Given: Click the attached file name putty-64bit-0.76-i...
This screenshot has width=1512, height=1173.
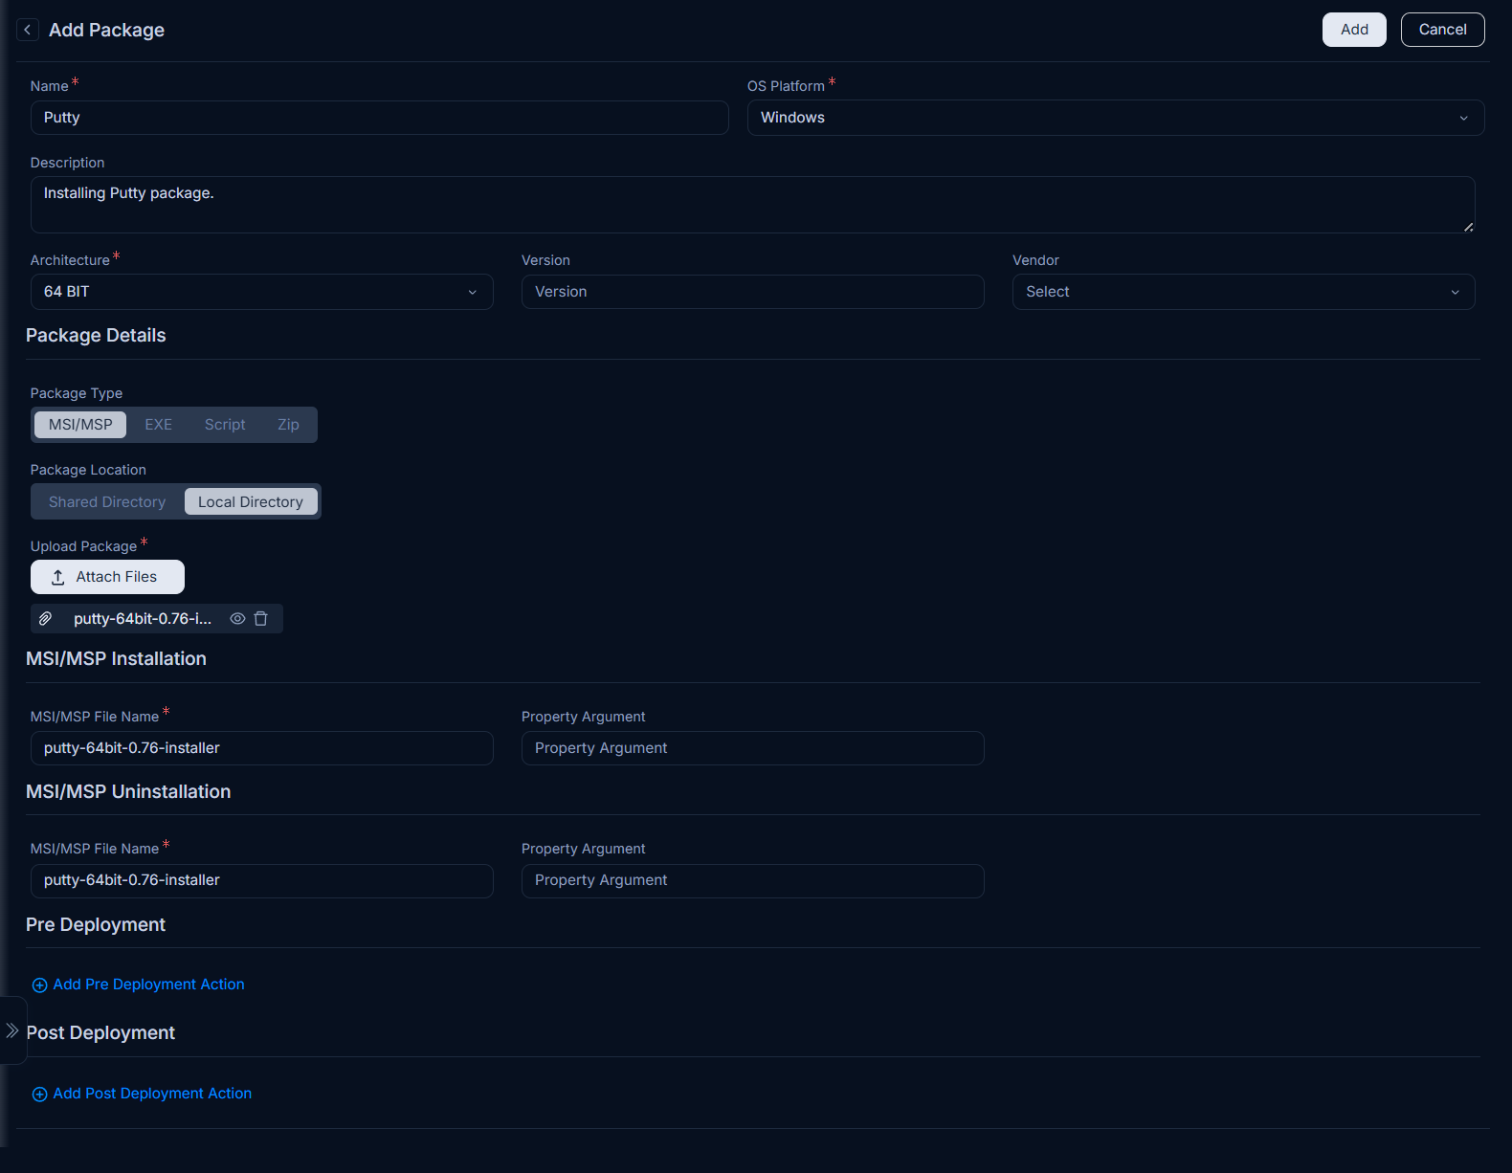Looking at the screenshot, I should [143, 619].
